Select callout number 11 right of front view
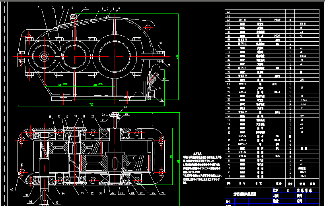Viewport: 325px width, 206px height. click(169, 65)
